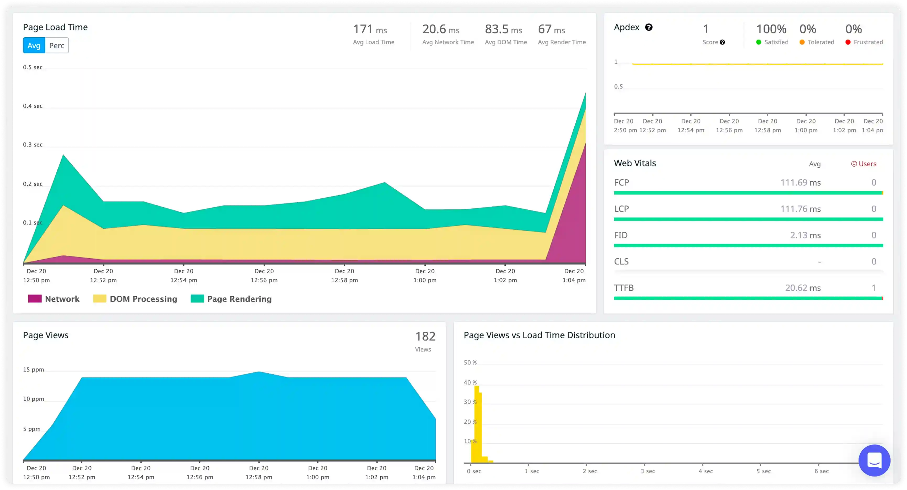Click the TTFB progress bar

tap(748, 298)
